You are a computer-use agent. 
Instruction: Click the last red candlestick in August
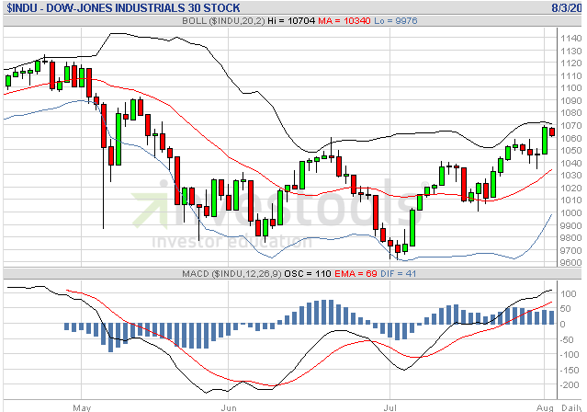552,132
